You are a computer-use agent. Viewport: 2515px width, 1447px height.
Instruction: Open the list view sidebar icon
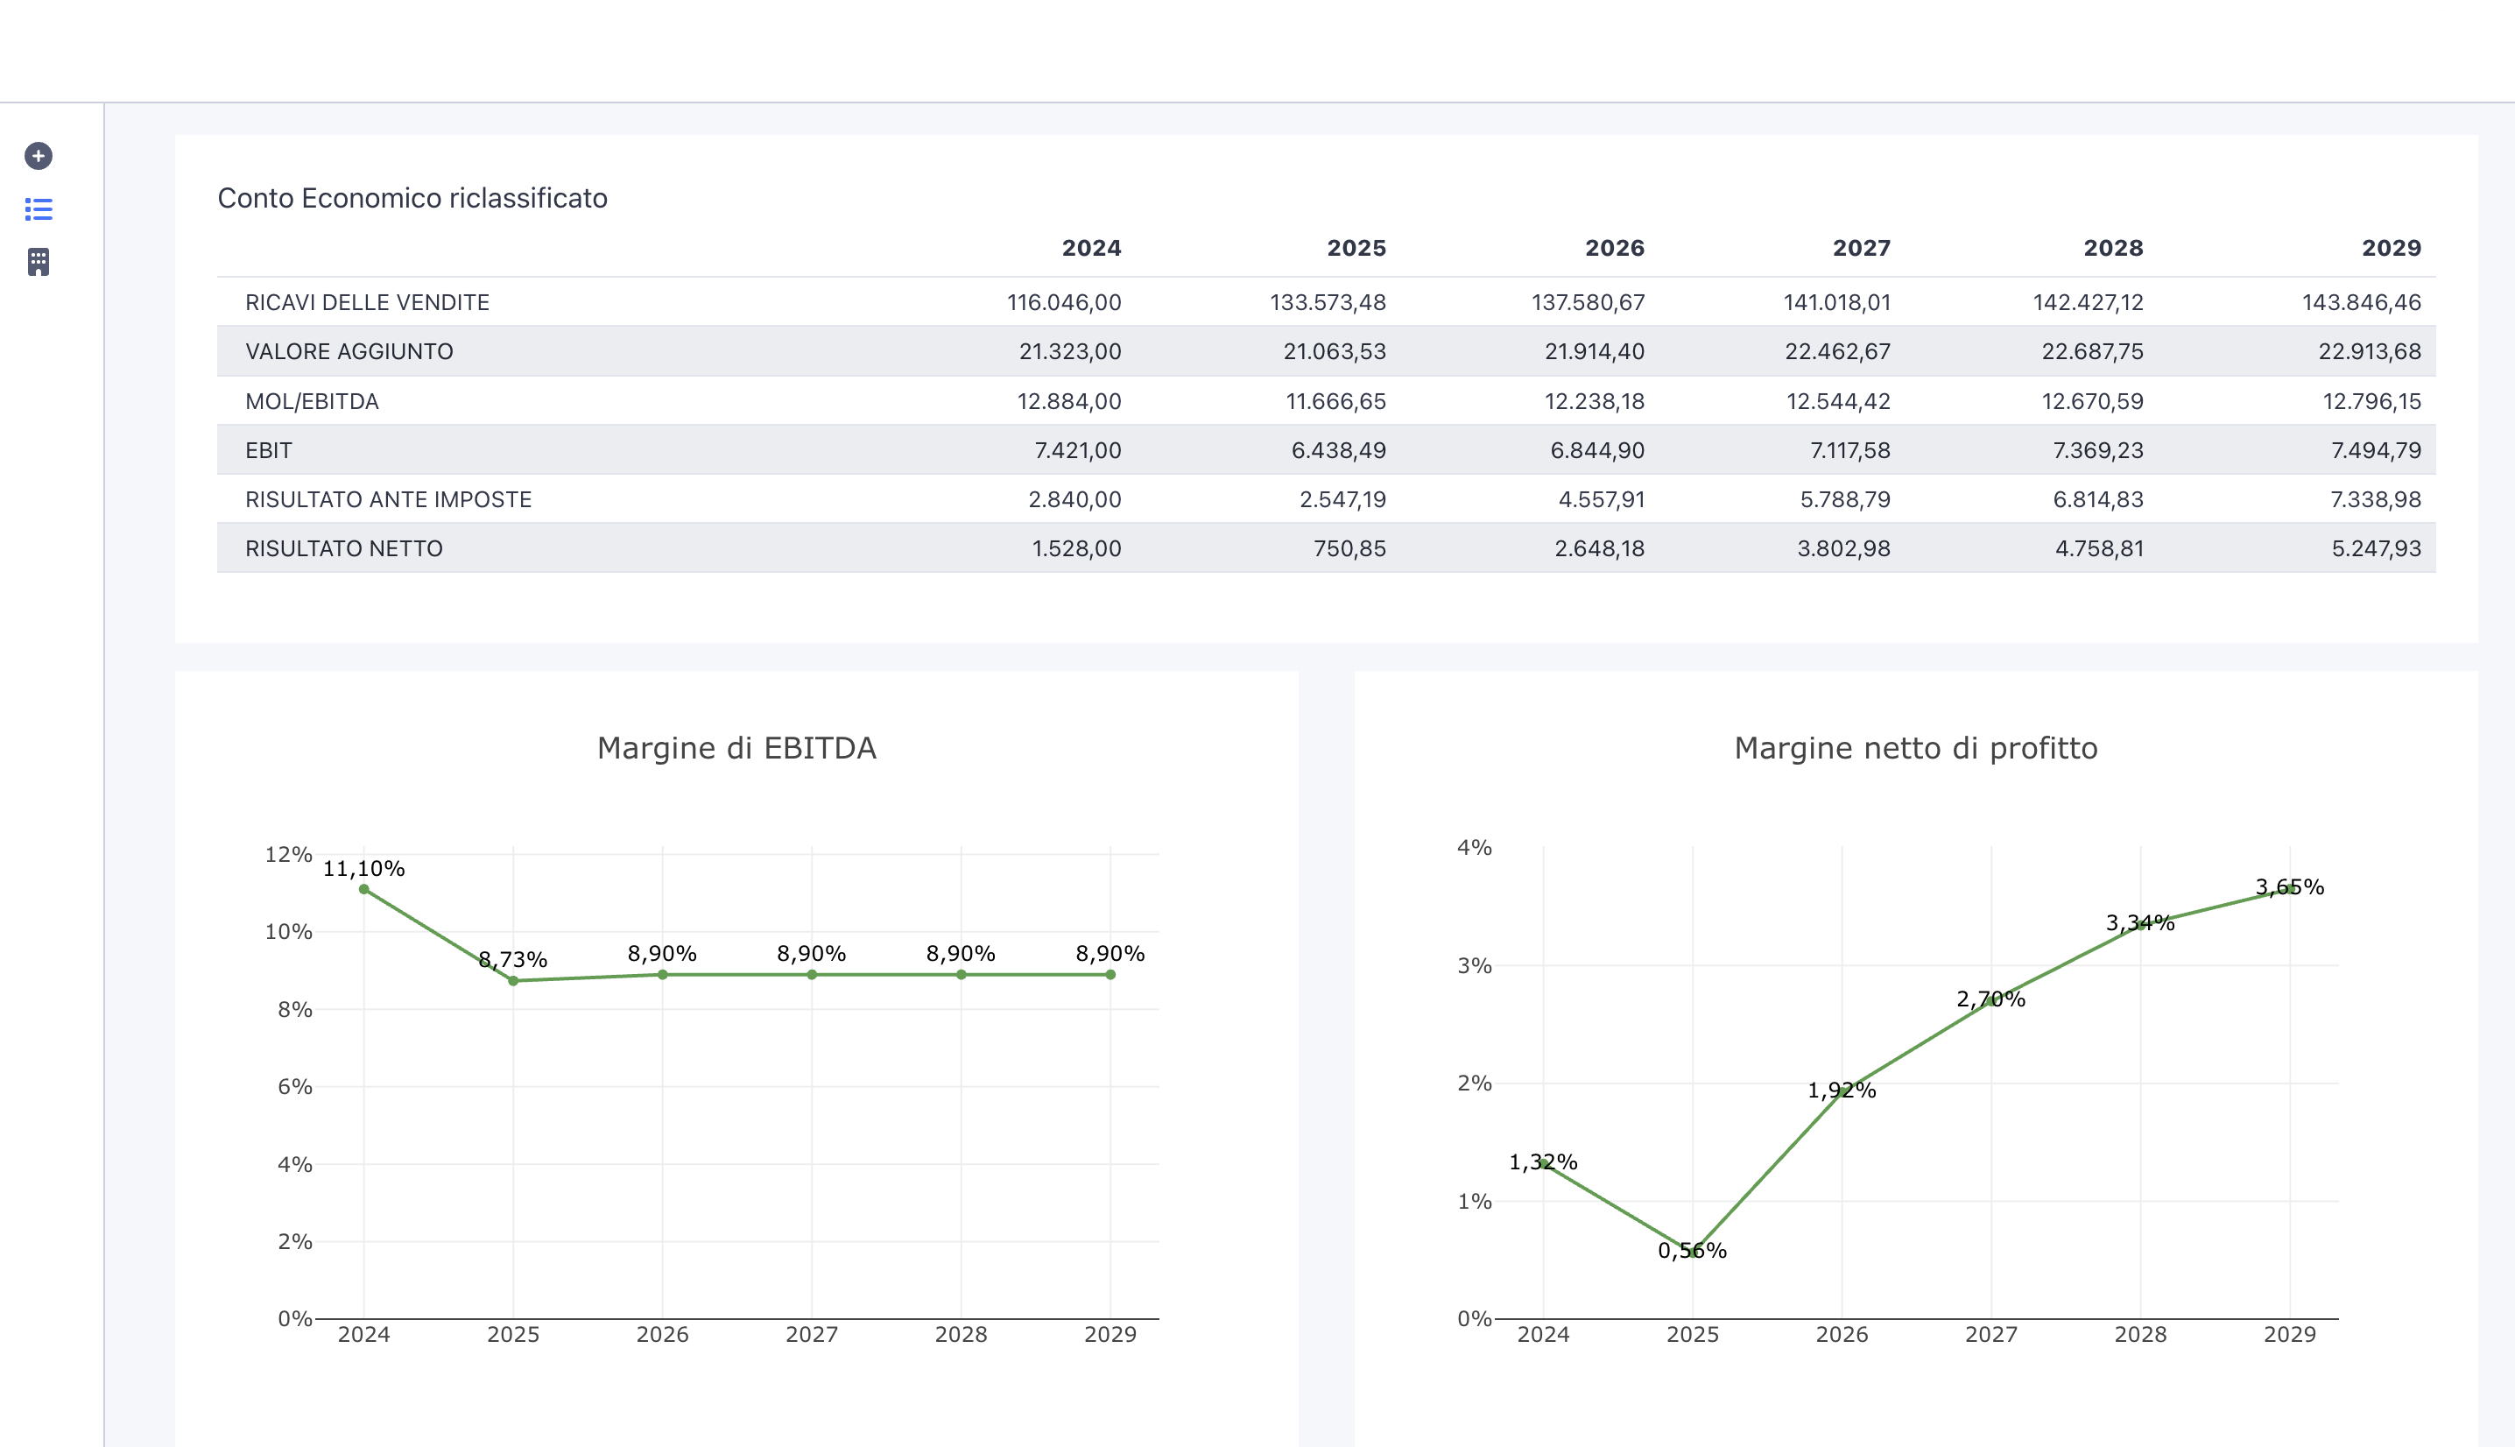coord(39,208)
